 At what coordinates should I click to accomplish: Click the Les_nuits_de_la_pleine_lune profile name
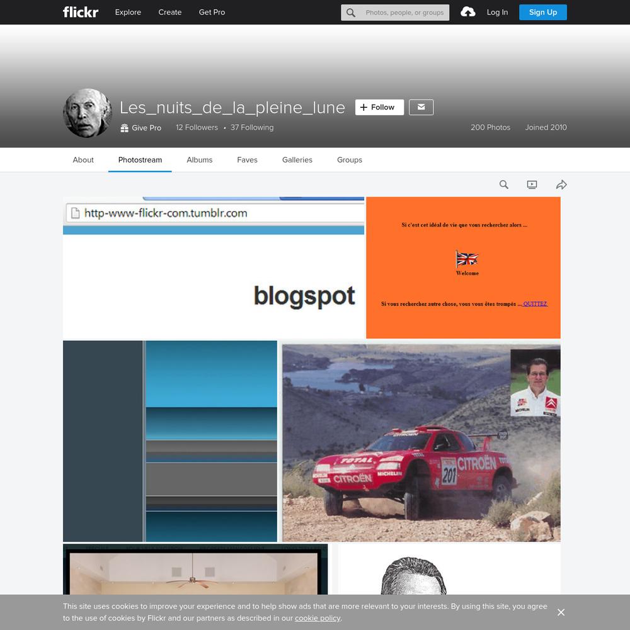coord(232,107)
